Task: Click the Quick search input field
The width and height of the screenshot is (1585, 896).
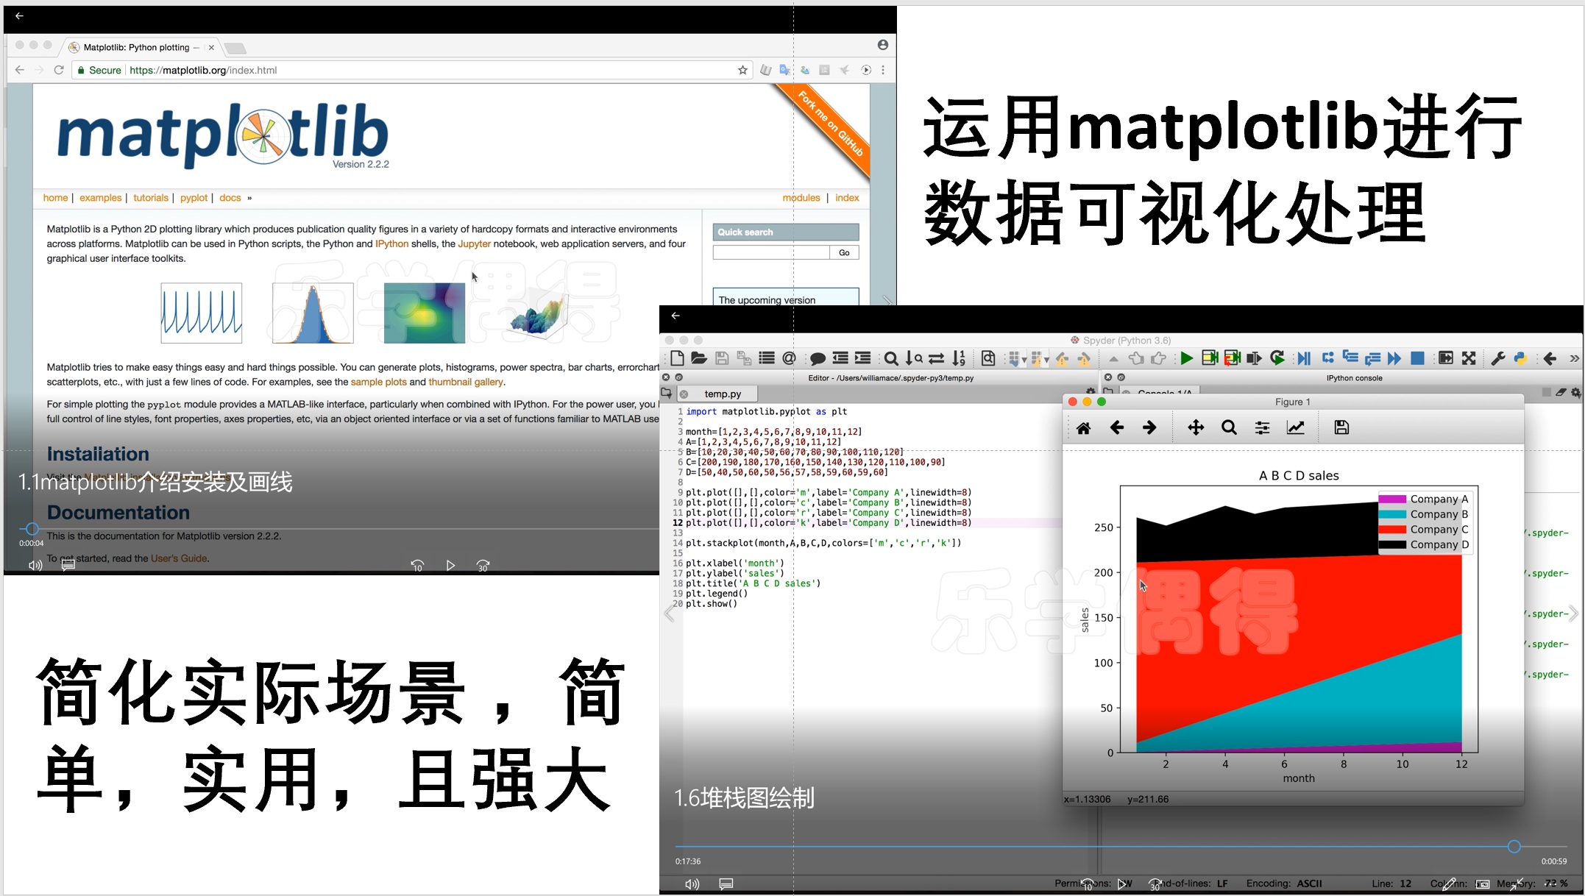Action: pyautogui.click(x=770, y=252)
